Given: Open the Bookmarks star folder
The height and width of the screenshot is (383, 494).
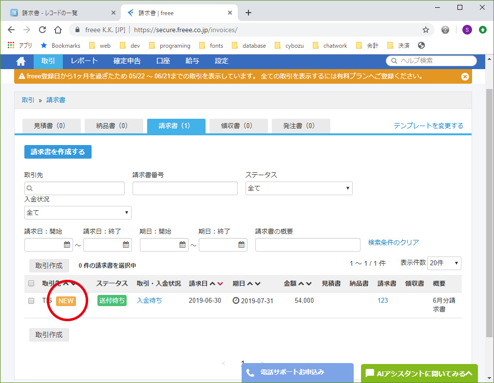Looking at the screenshot, I should pyautogui.click(x=60, y=46).
